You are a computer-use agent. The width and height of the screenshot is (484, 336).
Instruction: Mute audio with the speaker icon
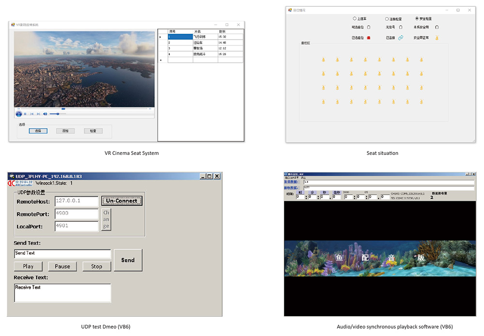pos(45,114)
